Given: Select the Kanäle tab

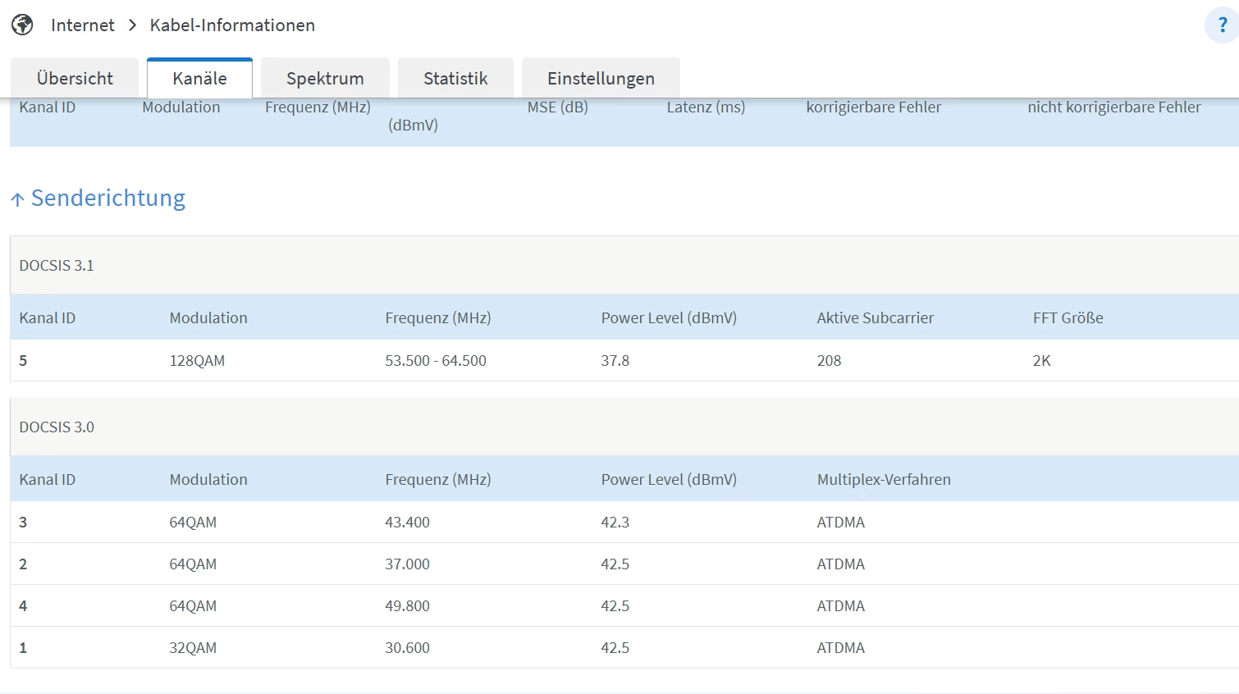Looking at the screenshot, I should coord(199,79).
